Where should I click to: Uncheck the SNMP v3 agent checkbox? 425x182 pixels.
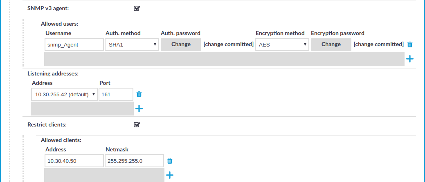tap(137, 9)
